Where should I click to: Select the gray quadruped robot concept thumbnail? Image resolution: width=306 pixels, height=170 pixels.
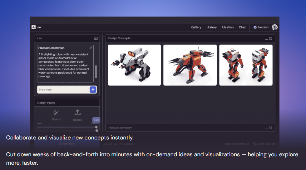[134, 65]
